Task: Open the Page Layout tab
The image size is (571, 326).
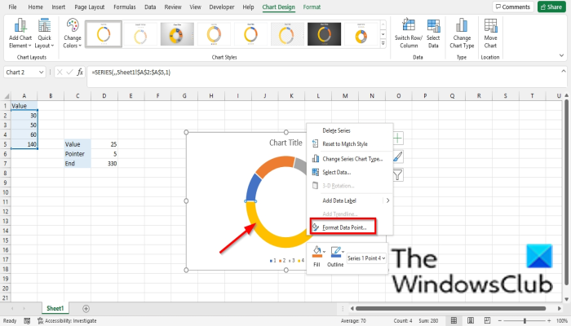Action: pyautogui.click(x=89, y=7)
